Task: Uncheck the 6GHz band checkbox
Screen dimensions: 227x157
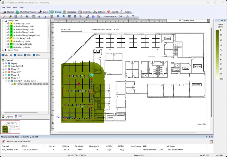Action: [34, 55]
